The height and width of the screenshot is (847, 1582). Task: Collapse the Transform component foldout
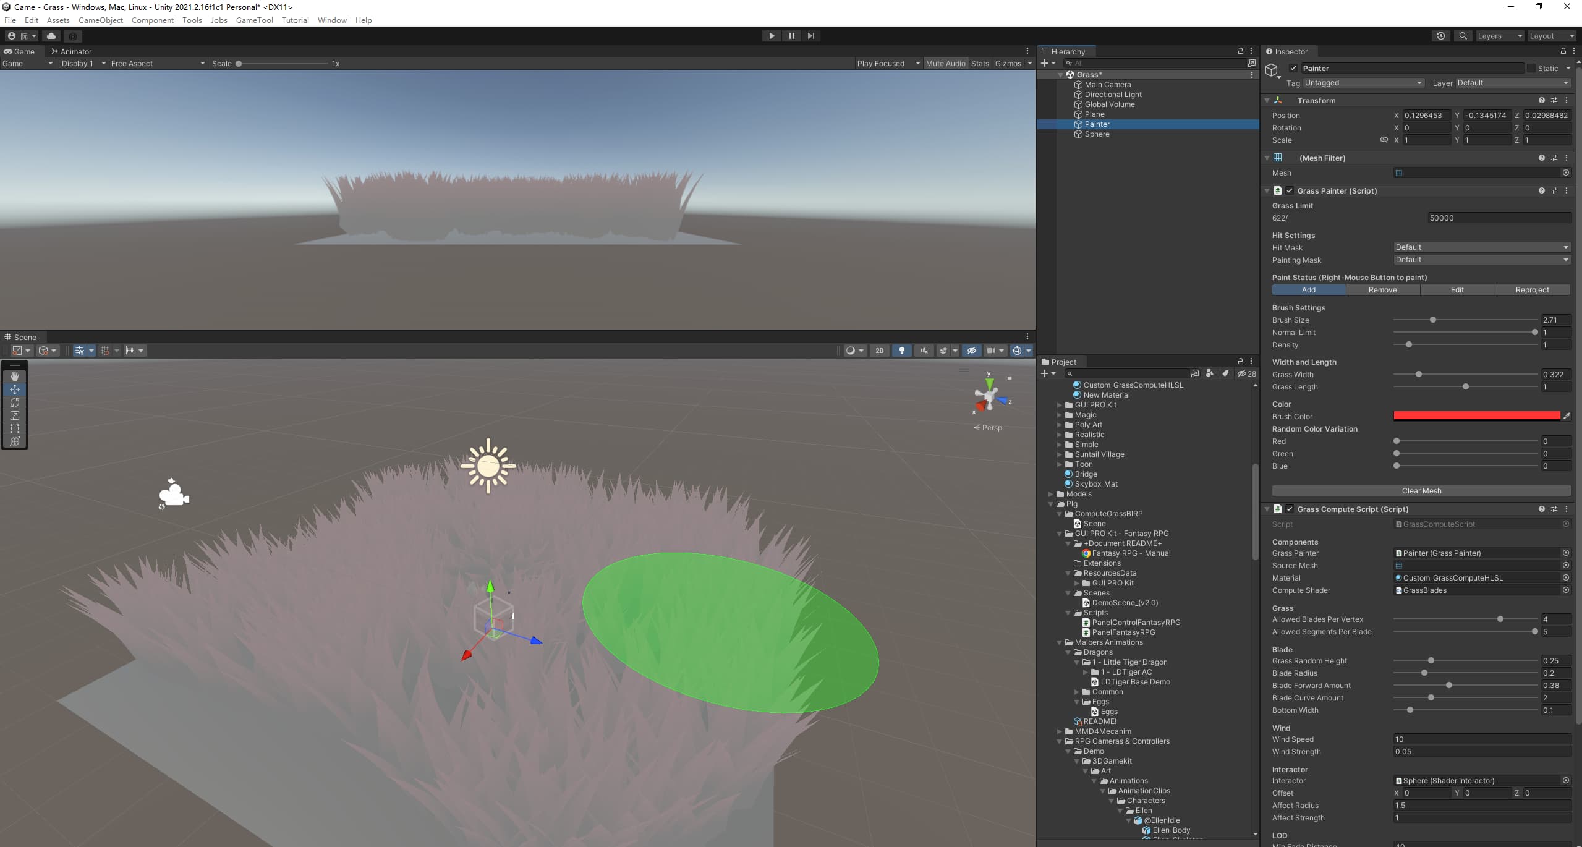point(1267,100)
